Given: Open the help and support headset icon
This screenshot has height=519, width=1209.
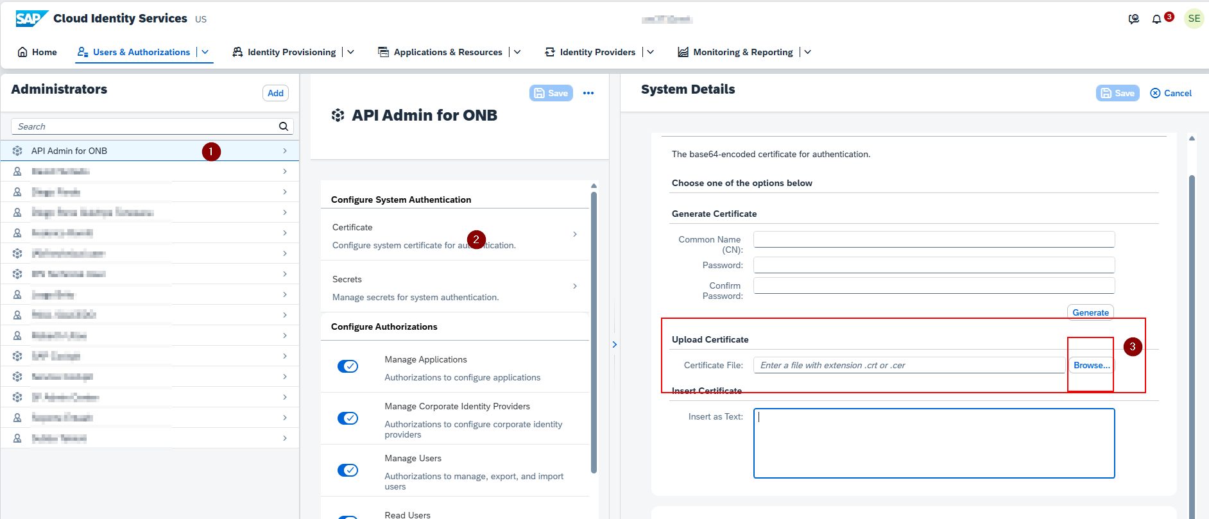Looking at the screenshot, I should (1134, 19).
